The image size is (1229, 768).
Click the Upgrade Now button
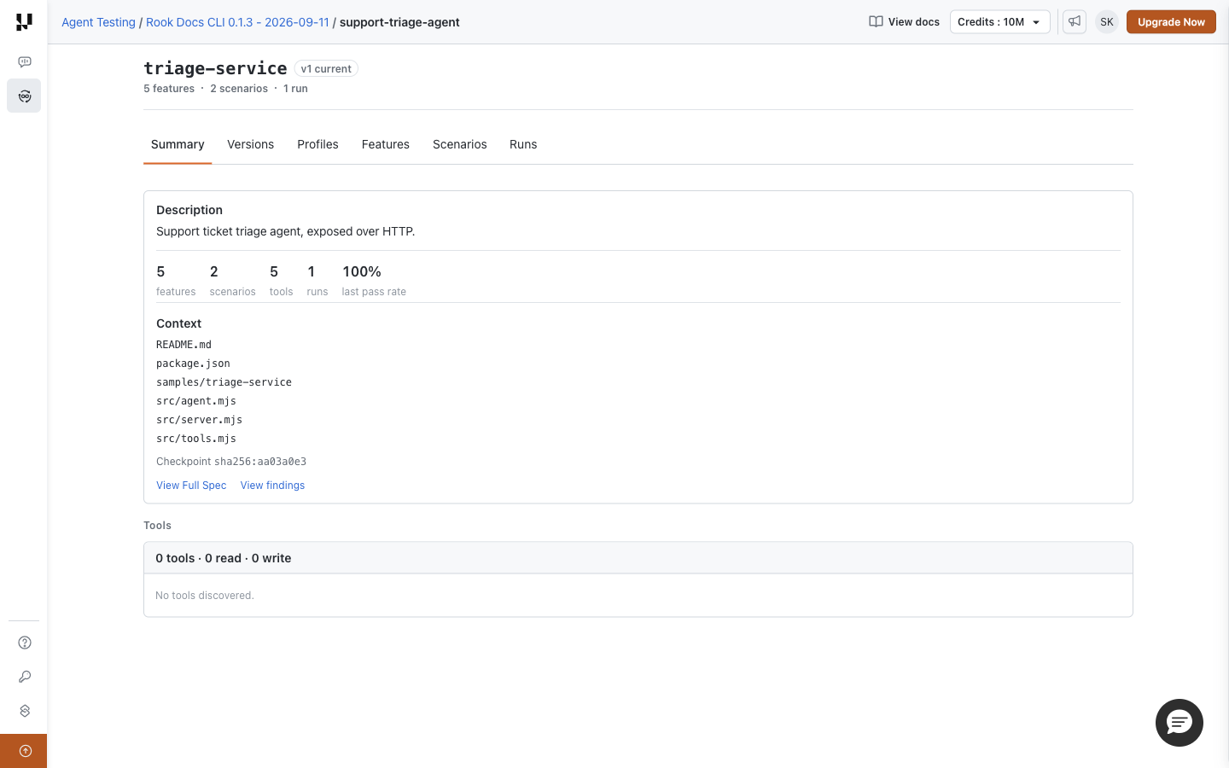[x=1171, y=22]
